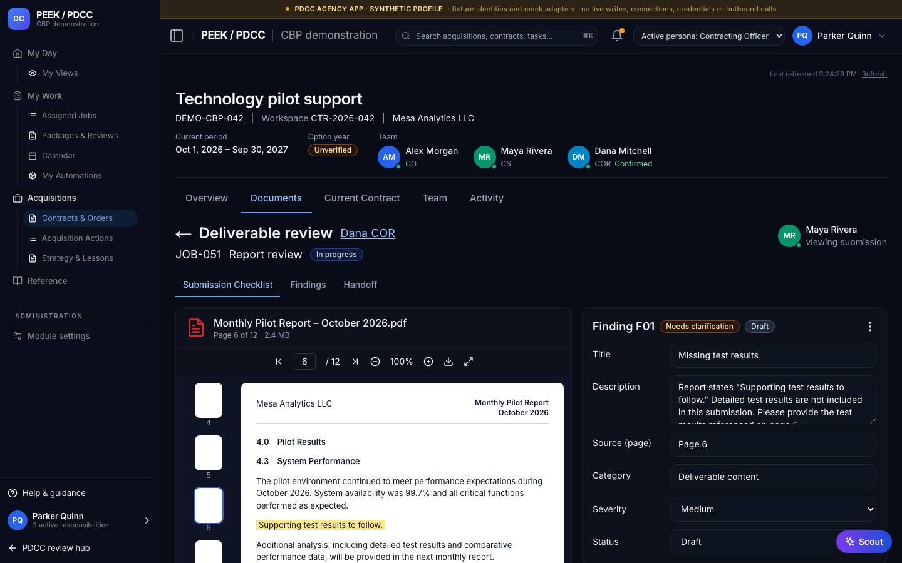Launch the Scout assistant button
Image resolution: width=902 pixels, height=563 pixels.
point(864,542)
